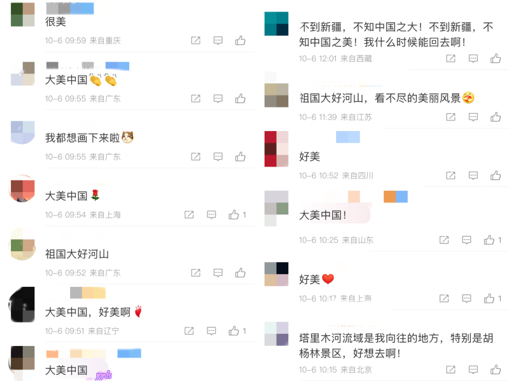The width and height of the screenshot is (509, 381).
Task: Like the 塔里木河流域 comment from 北京
Action: click(x=496, y=370)
